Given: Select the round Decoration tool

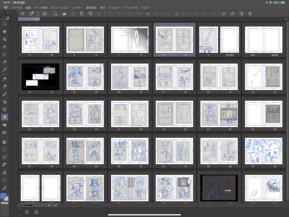Looking at the screenshot, I should click(4, 109).
